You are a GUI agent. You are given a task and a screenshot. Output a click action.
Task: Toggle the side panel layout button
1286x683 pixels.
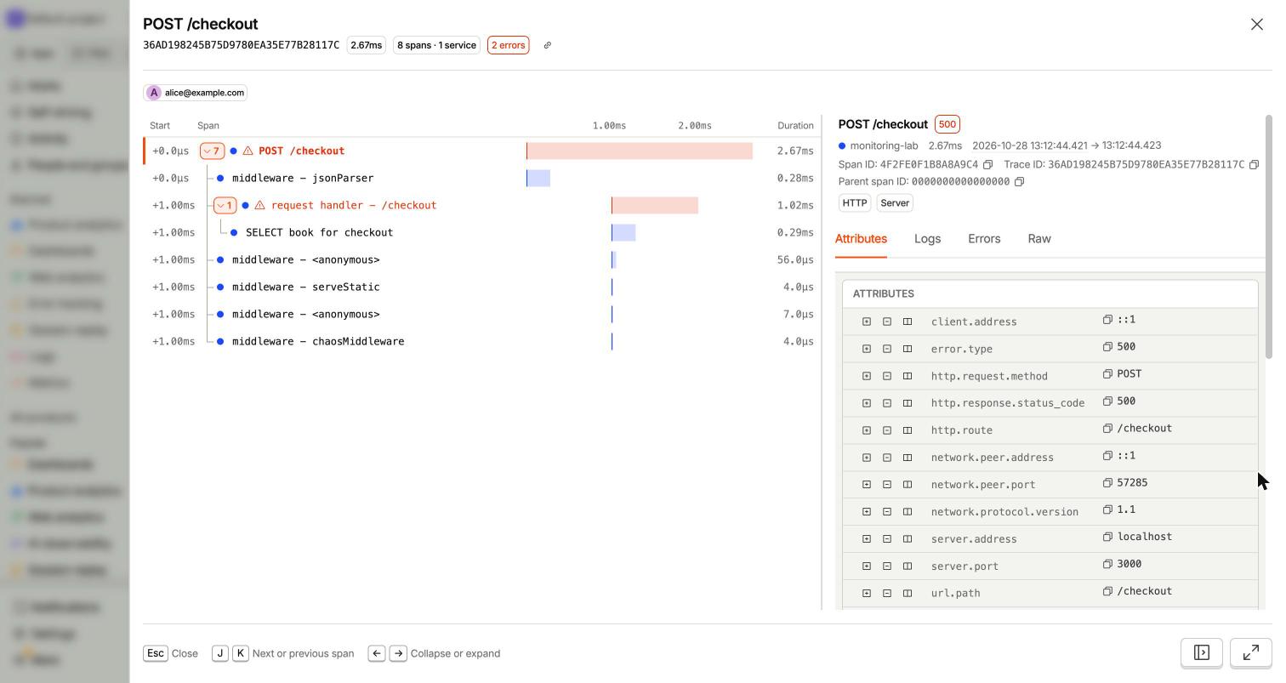pos(1202,652)
